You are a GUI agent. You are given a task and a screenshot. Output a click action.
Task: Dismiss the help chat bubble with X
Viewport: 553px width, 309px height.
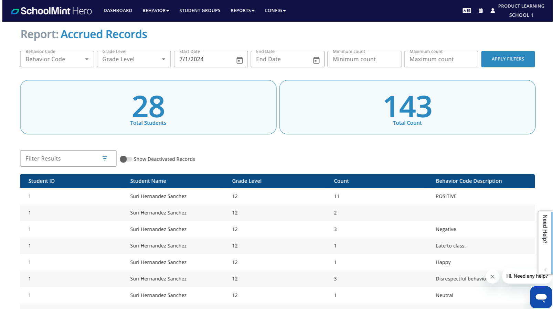(492, 276)
